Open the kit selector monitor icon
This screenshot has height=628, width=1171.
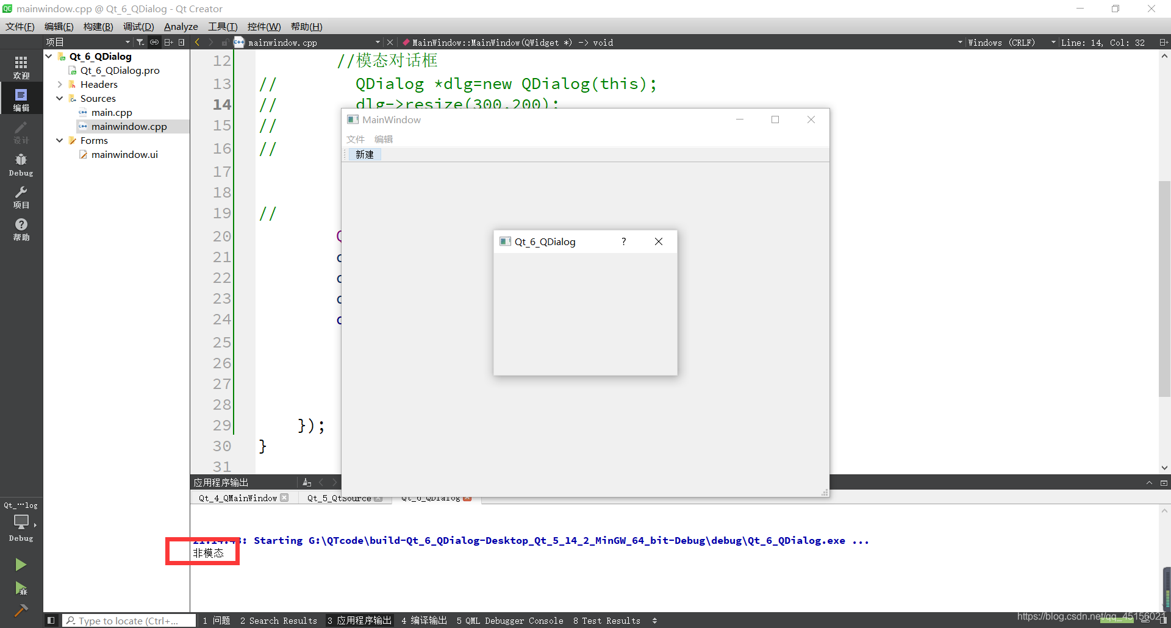point(21,522)
